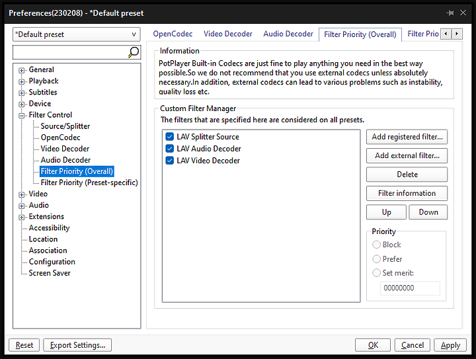Select the LAV Splitter Source row text
This screenshot has width=476, height=359.
(208, 137)
